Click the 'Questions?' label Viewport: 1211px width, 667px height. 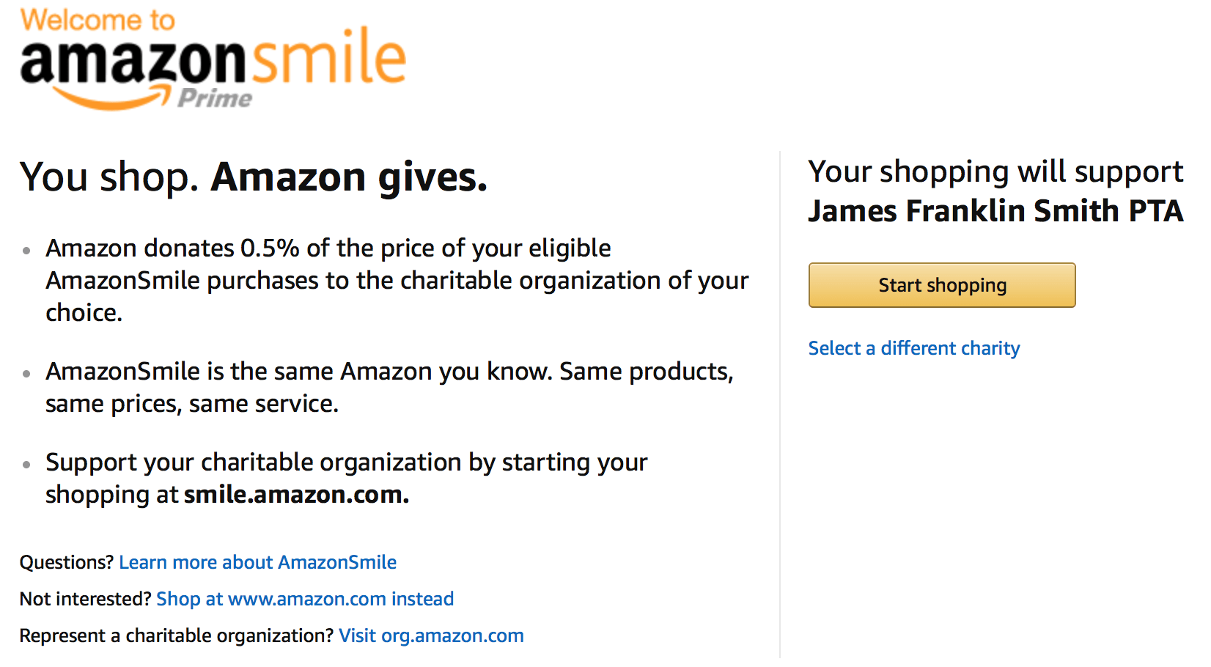[x=67, y=562]
